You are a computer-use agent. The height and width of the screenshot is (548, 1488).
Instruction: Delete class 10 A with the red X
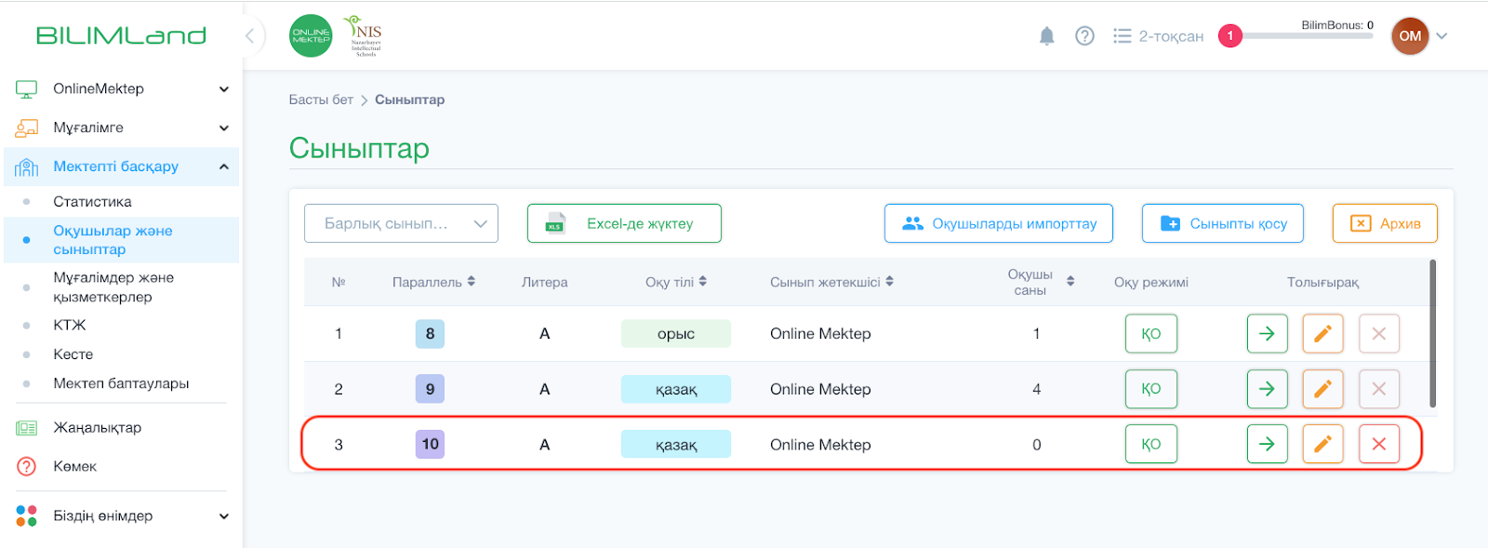point(1378,444)
